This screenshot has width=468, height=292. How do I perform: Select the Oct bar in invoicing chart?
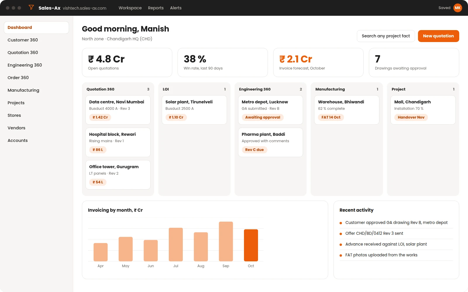(251, 245)
